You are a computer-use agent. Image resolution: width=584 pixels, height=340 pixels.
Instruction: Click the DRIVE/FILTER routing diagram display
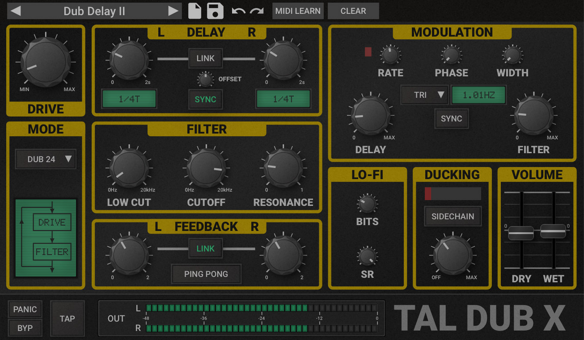click(46, 238)
